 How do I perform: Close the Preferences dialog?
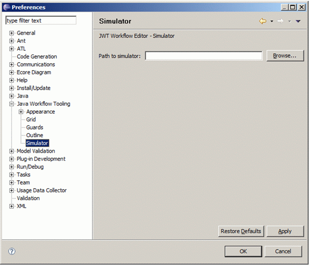(301, 7)
